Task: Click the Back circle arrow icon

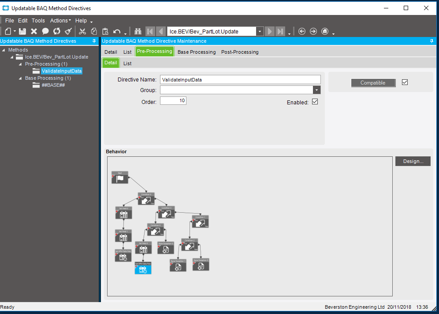Action: (x=302, y=31)
